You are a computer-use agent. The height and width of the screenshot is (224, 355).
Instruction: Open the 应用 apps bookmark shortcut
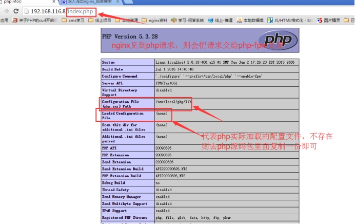coord(4,21)
